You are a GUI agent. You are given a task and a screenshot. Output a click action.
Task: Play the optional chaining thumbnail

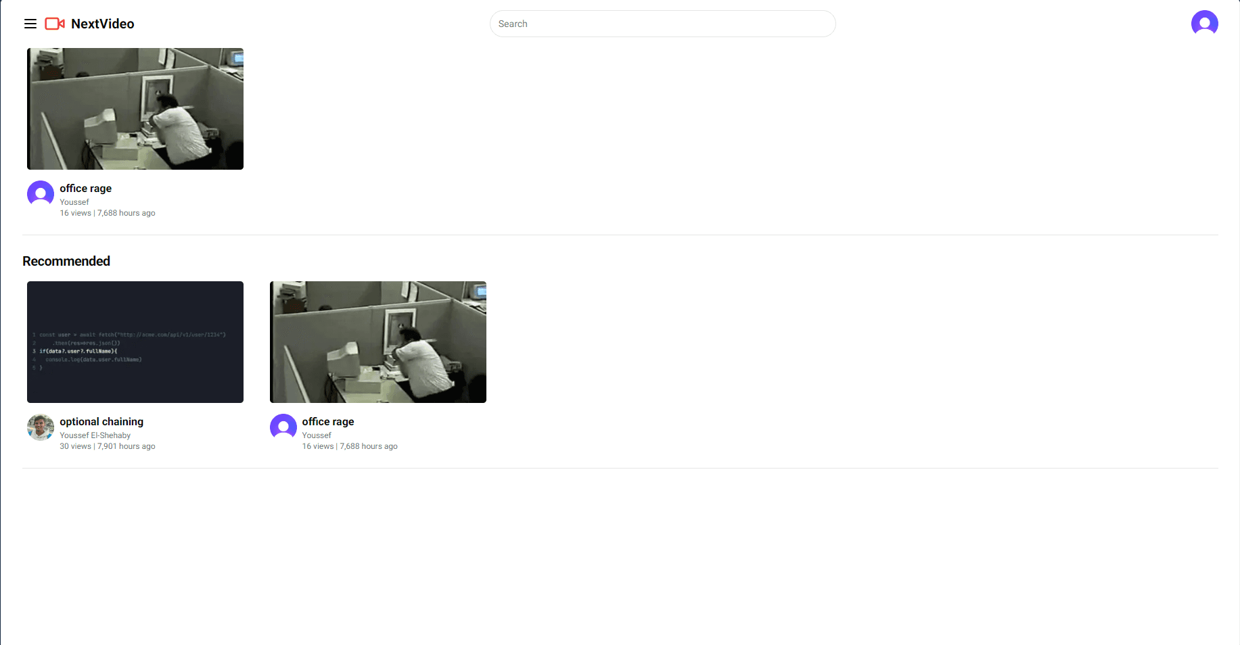coord(135,342)
